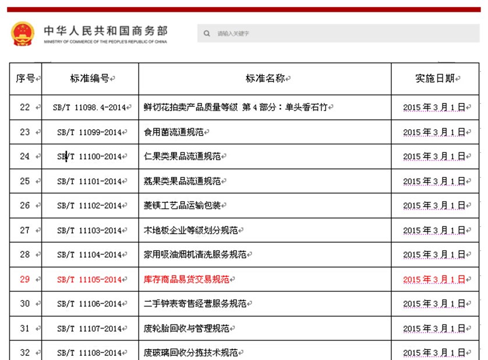Image resolution: width=488 pixels, height=360 pixels.
Task: Select the 标准名称 column header
Action: click(262, 79)
